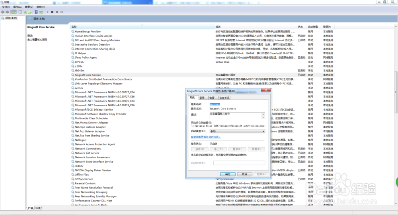The image size is (398, 215).
Task: Click the 状态 column header
Action: (302, 27)
